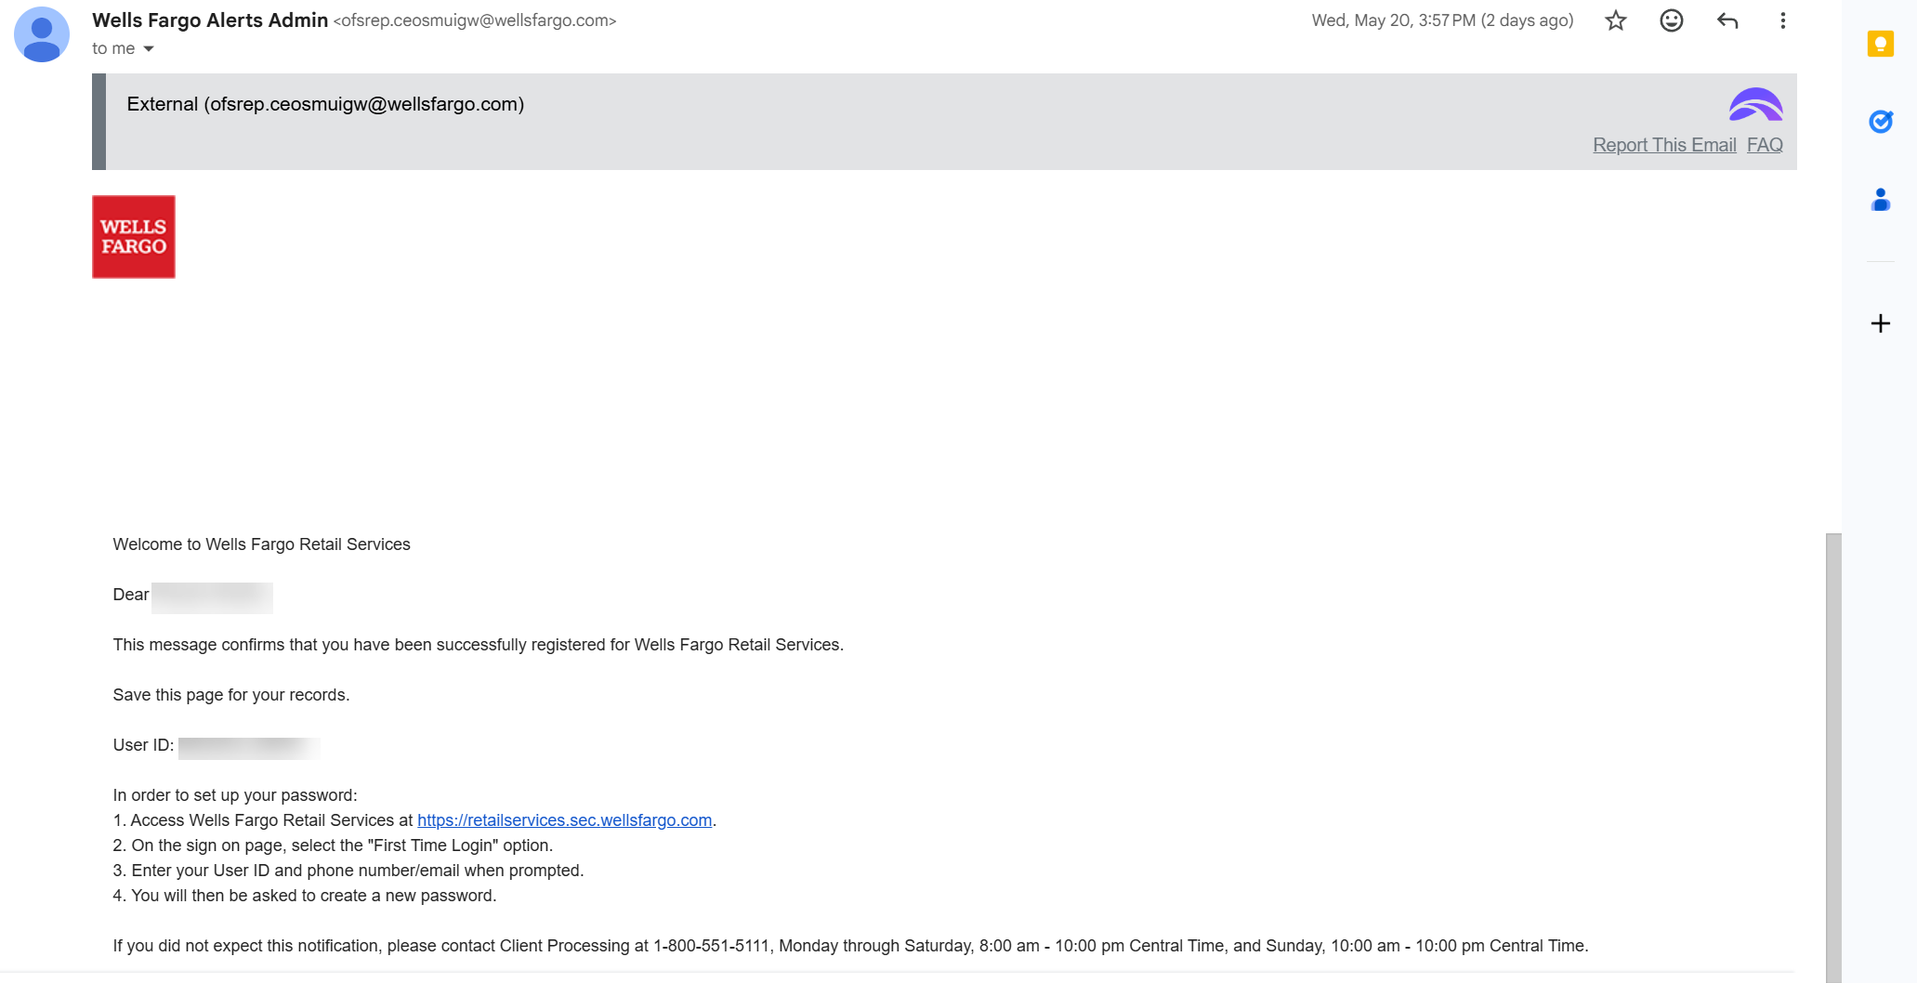Click the sender's profile avatar
The height and width of the screenshot is (983, 1917).
coord(42,34)
